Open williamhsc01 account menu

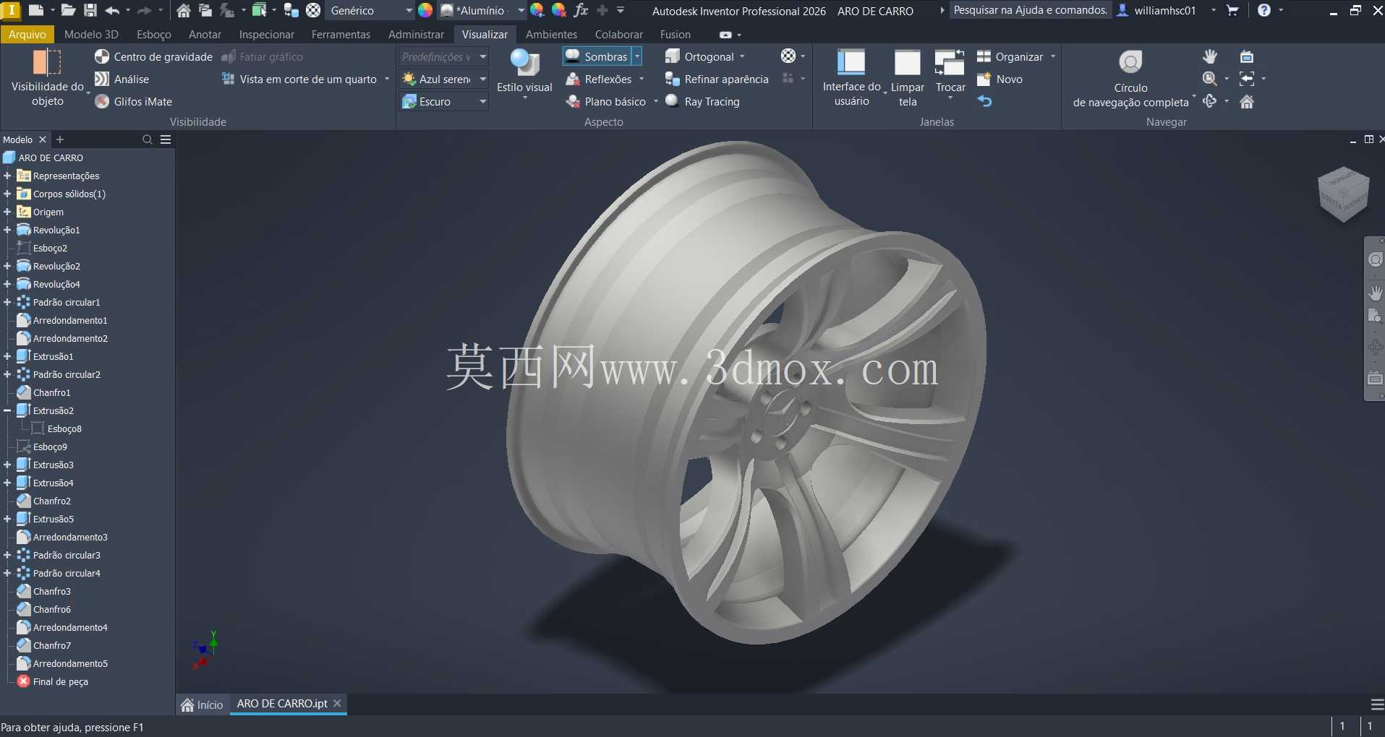(1165, 10)
